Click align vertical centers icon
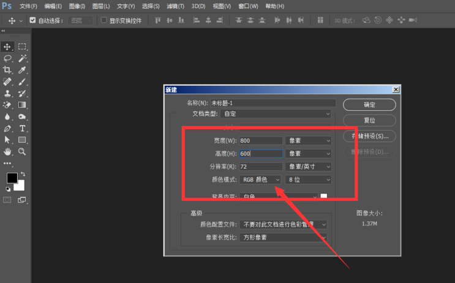The width and height of the screenshot is (455, 283). (x=170, y=20)
